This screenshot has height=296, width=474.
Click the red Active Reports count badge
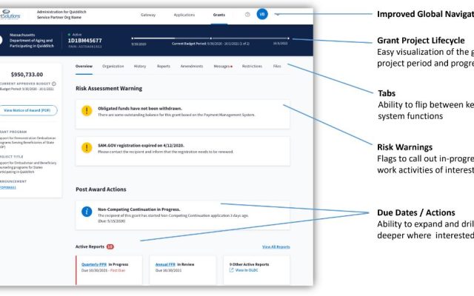coord(110,246)
